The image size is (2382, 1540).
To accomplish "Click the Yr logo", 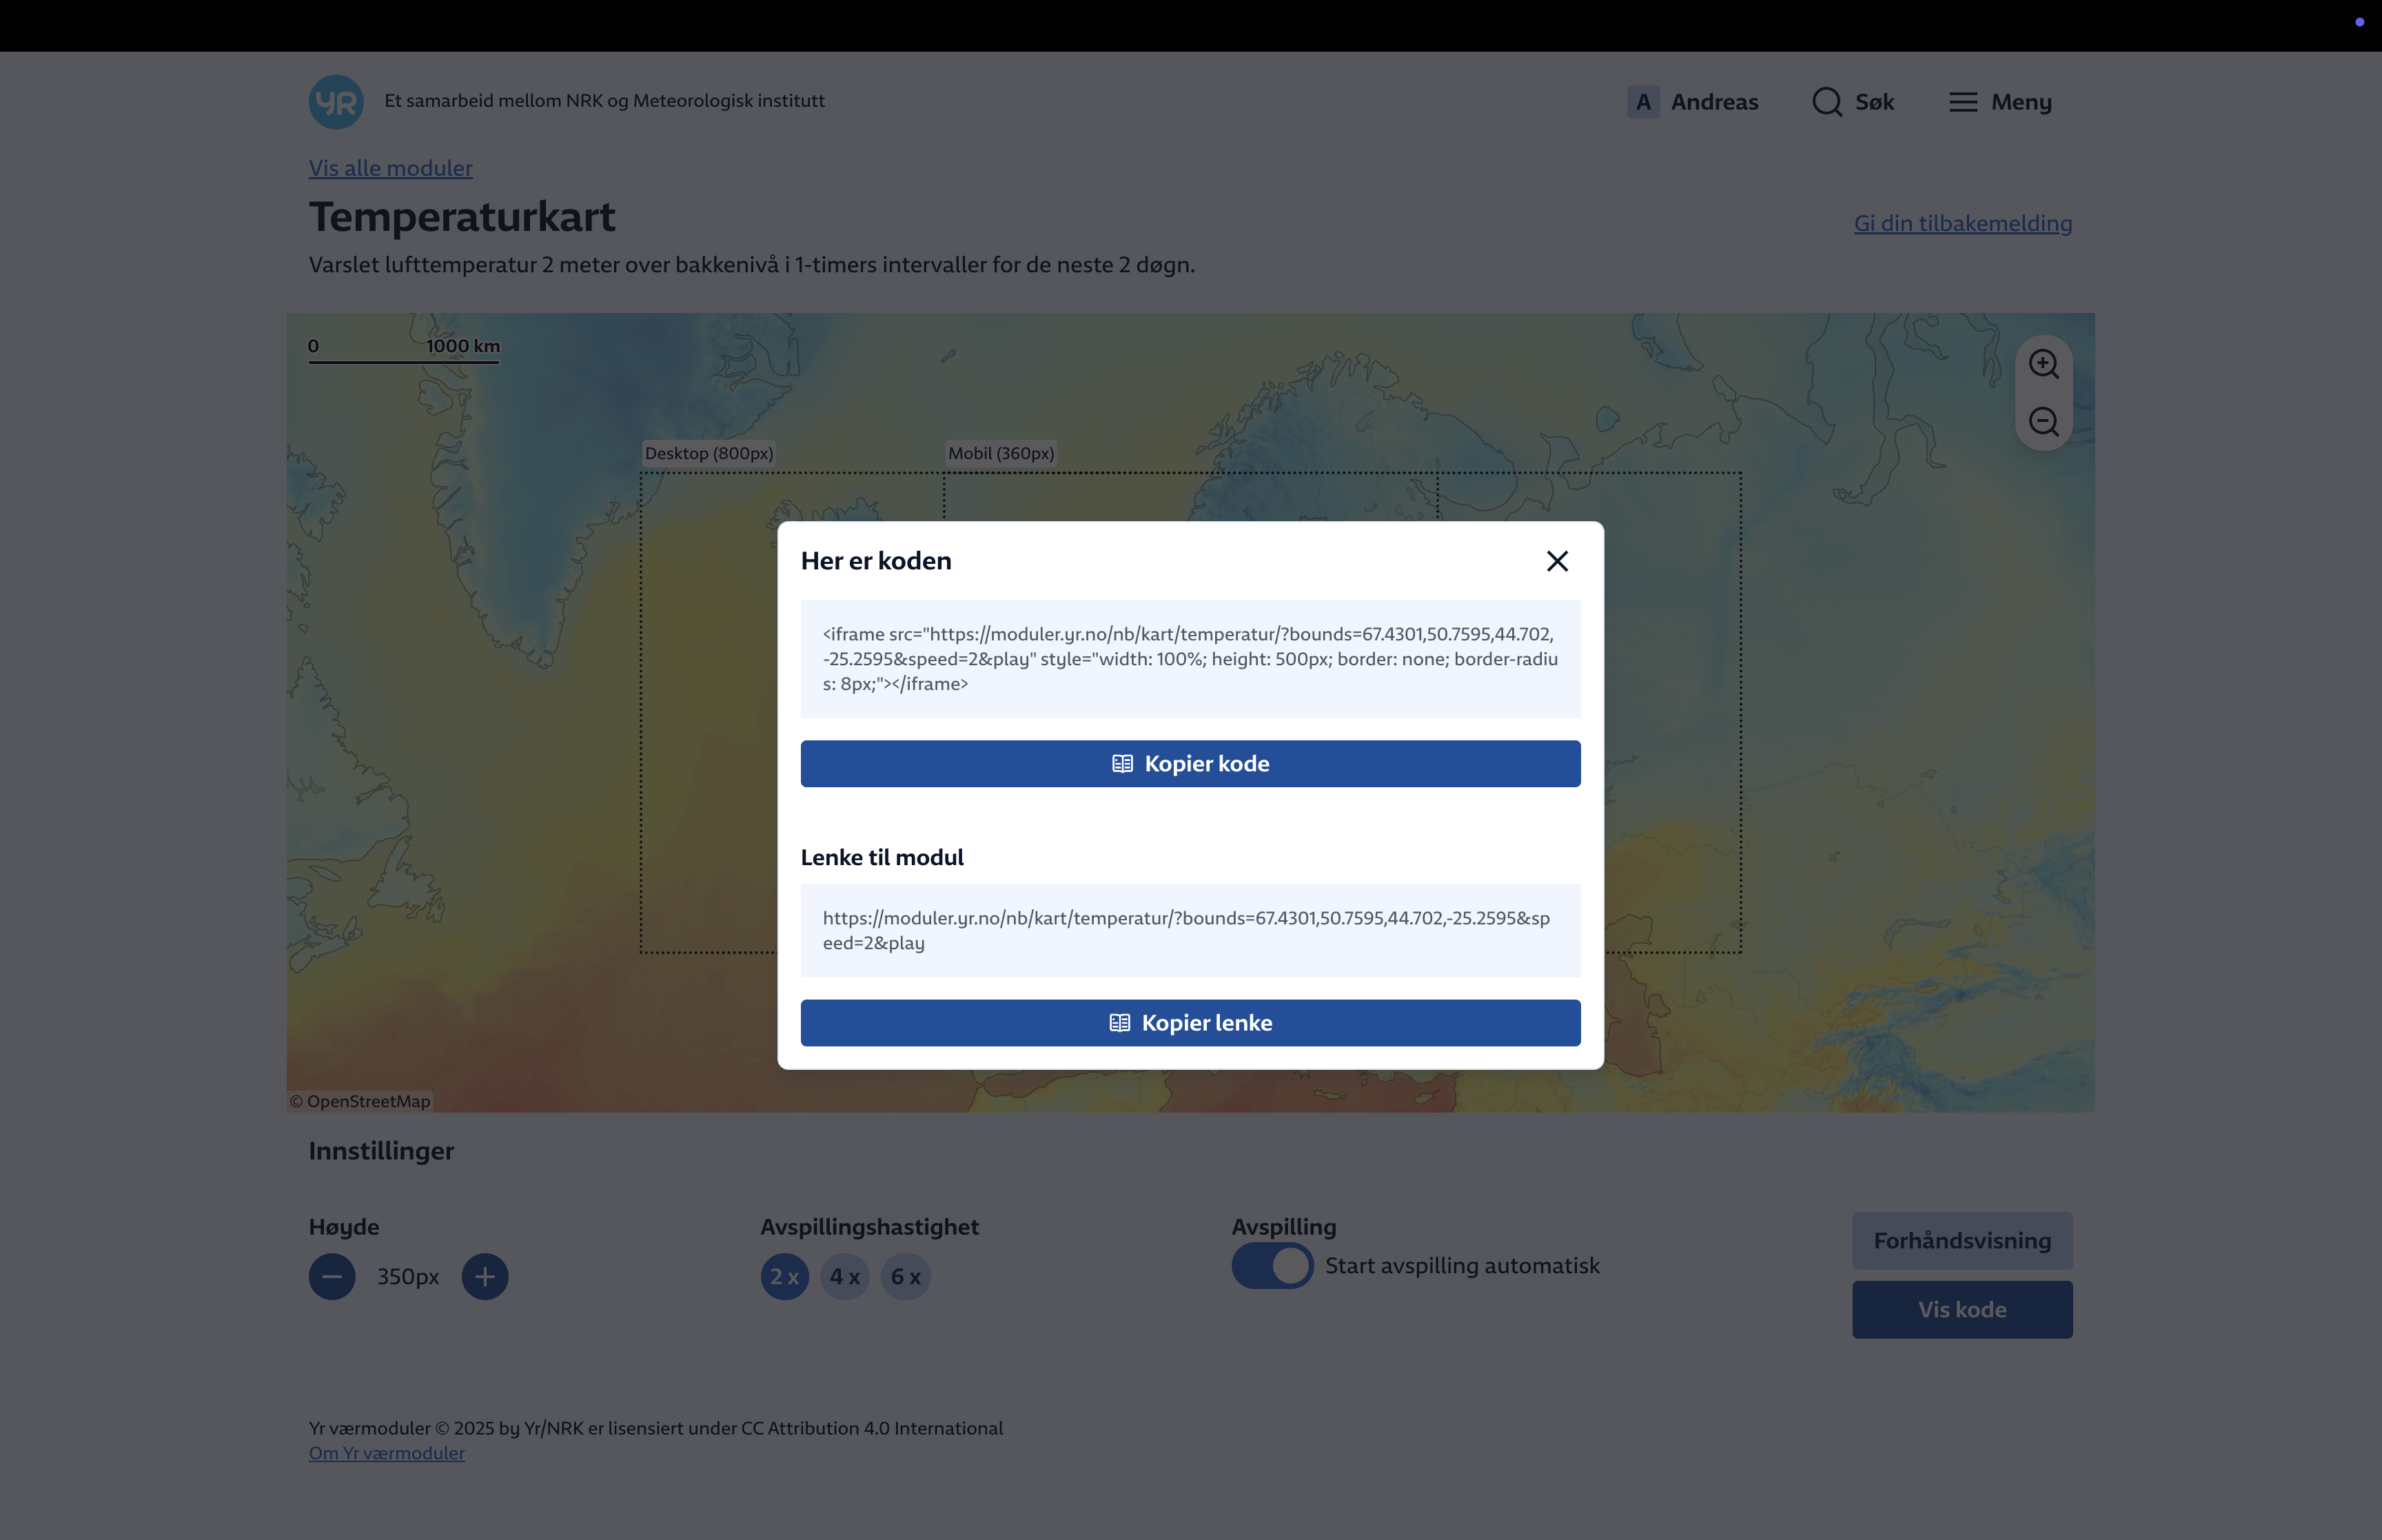I will [x=336, y=102].
